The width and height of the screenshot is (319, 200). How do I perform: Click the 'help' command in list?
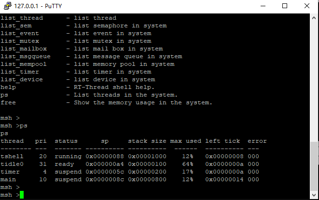click(x=8, y=87)
